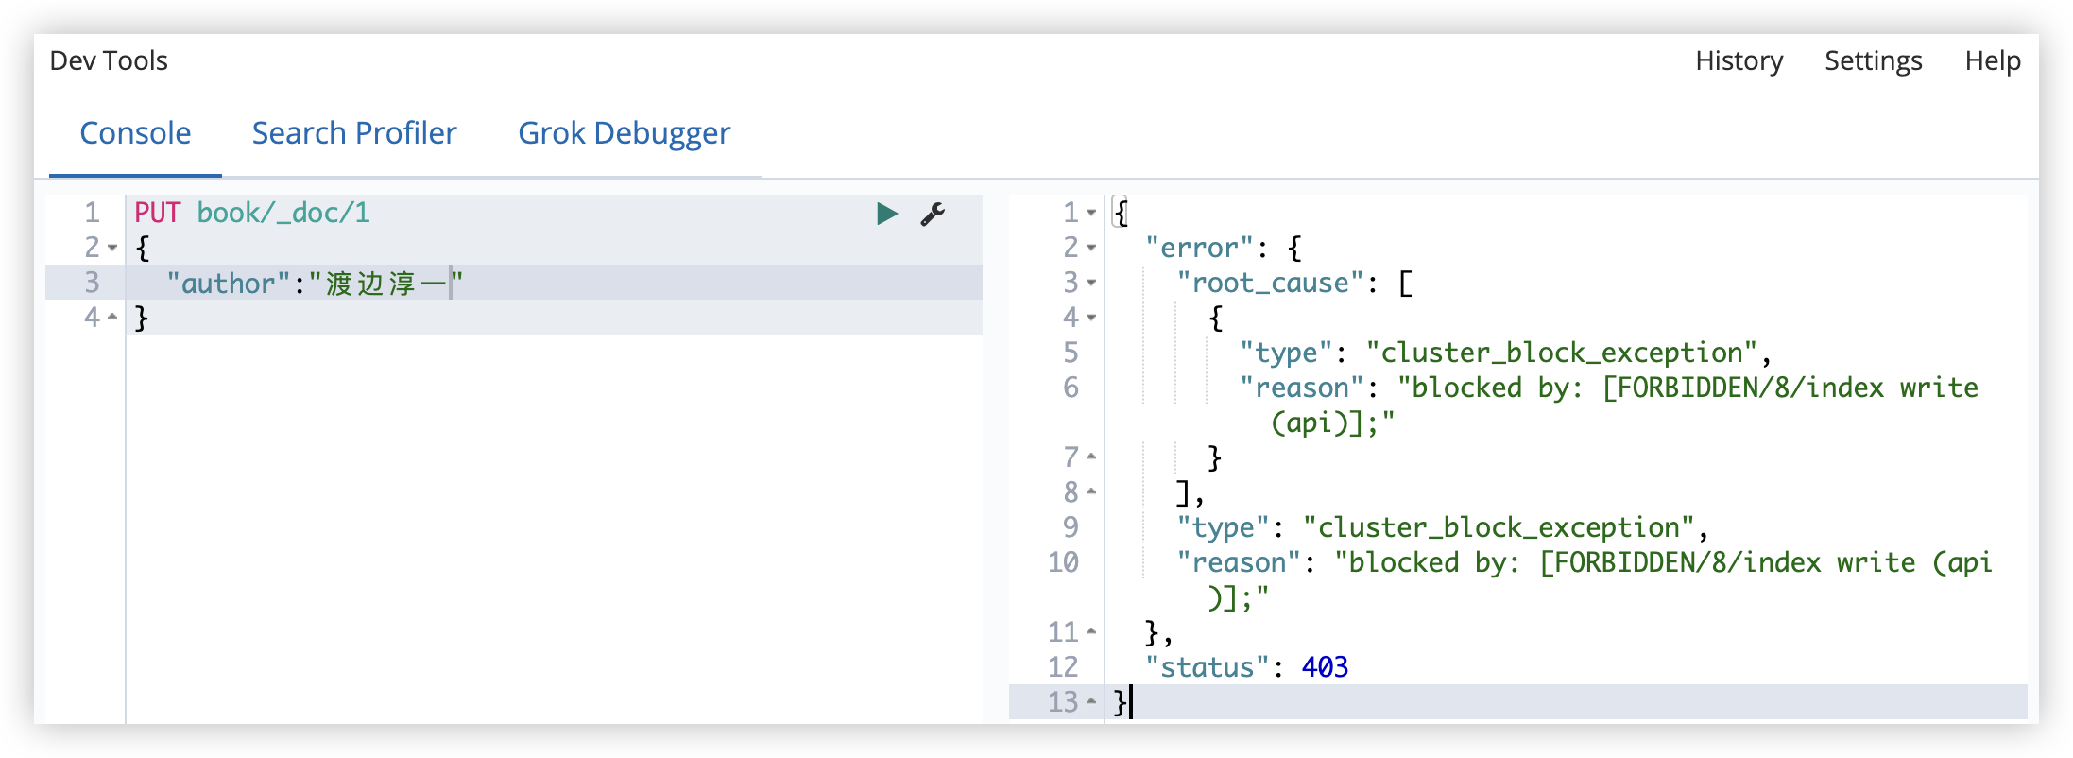The image size is (2073, 758).
Task: Open the wrench options menu
Action: click(x=933, y=214)
